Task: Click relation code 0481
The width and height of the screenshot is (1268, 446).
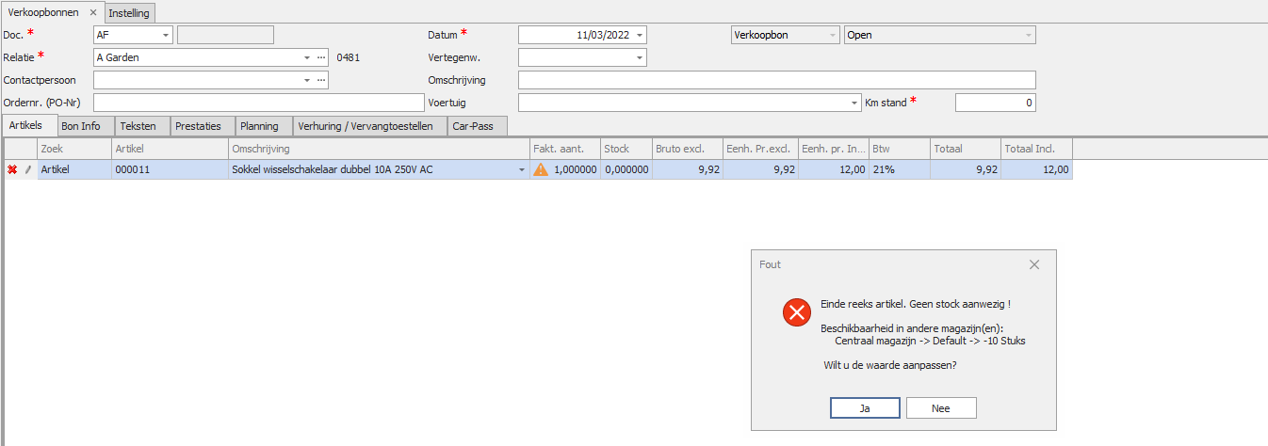Action: pos(349,57)
